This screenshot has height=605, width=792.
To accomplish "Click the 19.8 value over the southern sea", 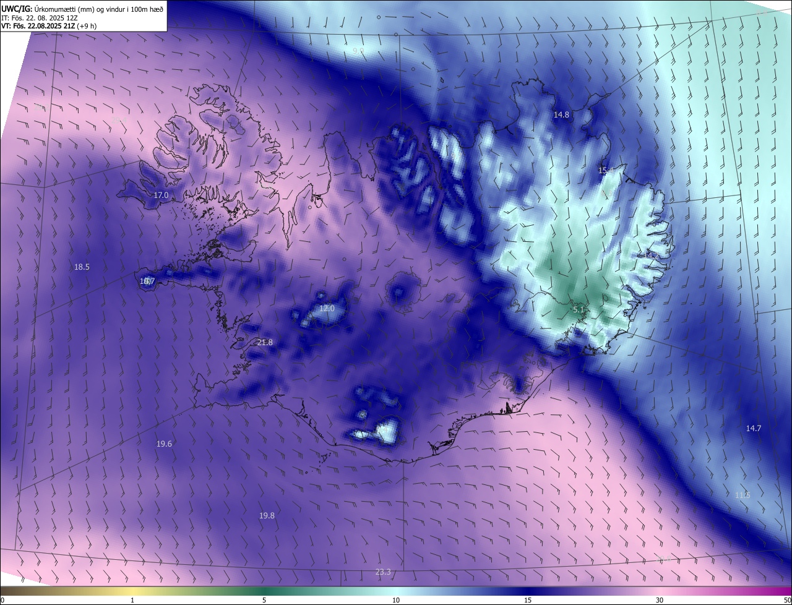I will click(x=267, y=515).
